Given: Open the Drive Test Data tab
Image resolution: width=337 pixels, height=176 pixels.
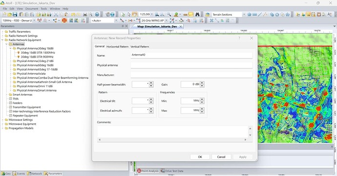Looking at the screenshot, I should 172,171.
